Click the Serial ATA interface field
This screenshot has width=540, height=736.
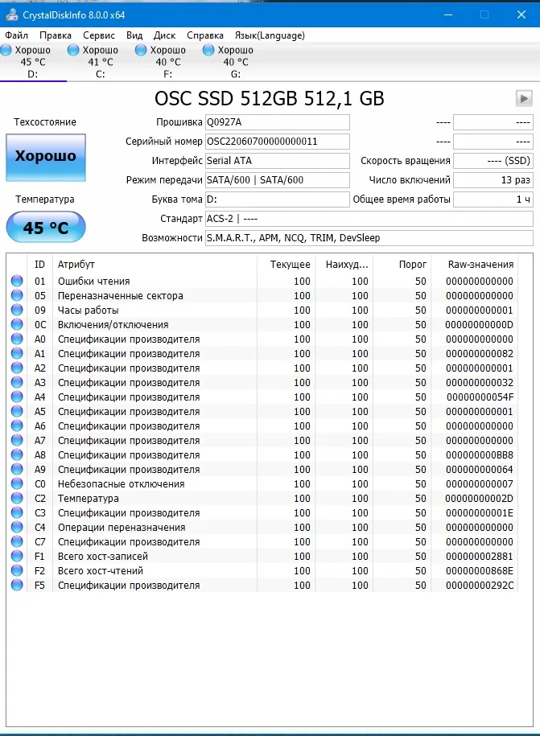(278, 161)
